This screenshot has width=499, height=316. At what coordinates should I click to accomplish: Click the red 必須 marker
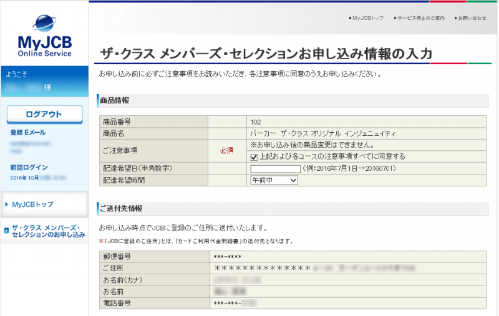point(226,151)
